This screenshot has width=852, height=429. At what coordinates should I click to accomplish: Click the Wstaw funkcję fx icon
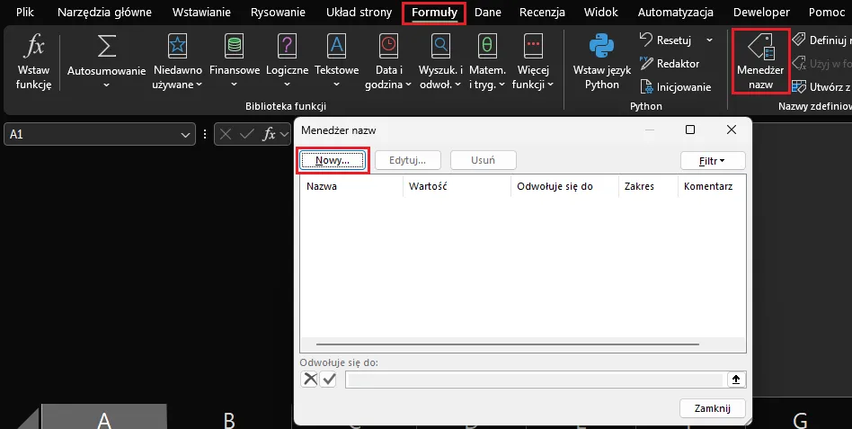(33, 49)
